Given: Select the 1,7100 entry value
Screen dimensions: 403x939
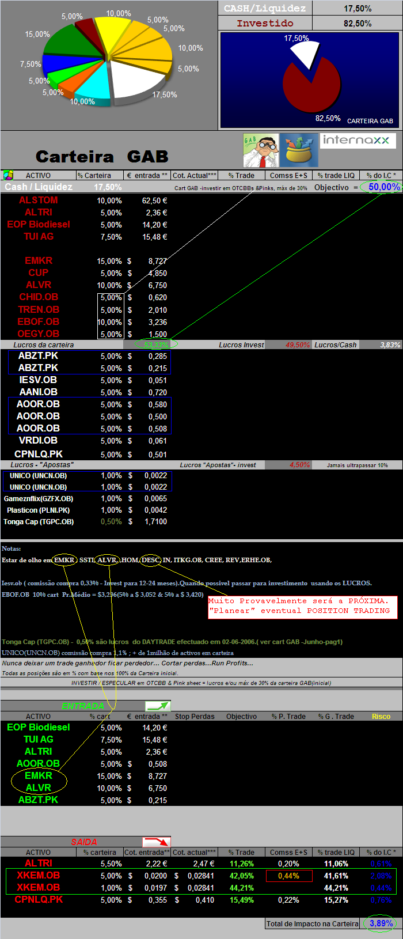Looking at the screenshot, I should 156,521.
